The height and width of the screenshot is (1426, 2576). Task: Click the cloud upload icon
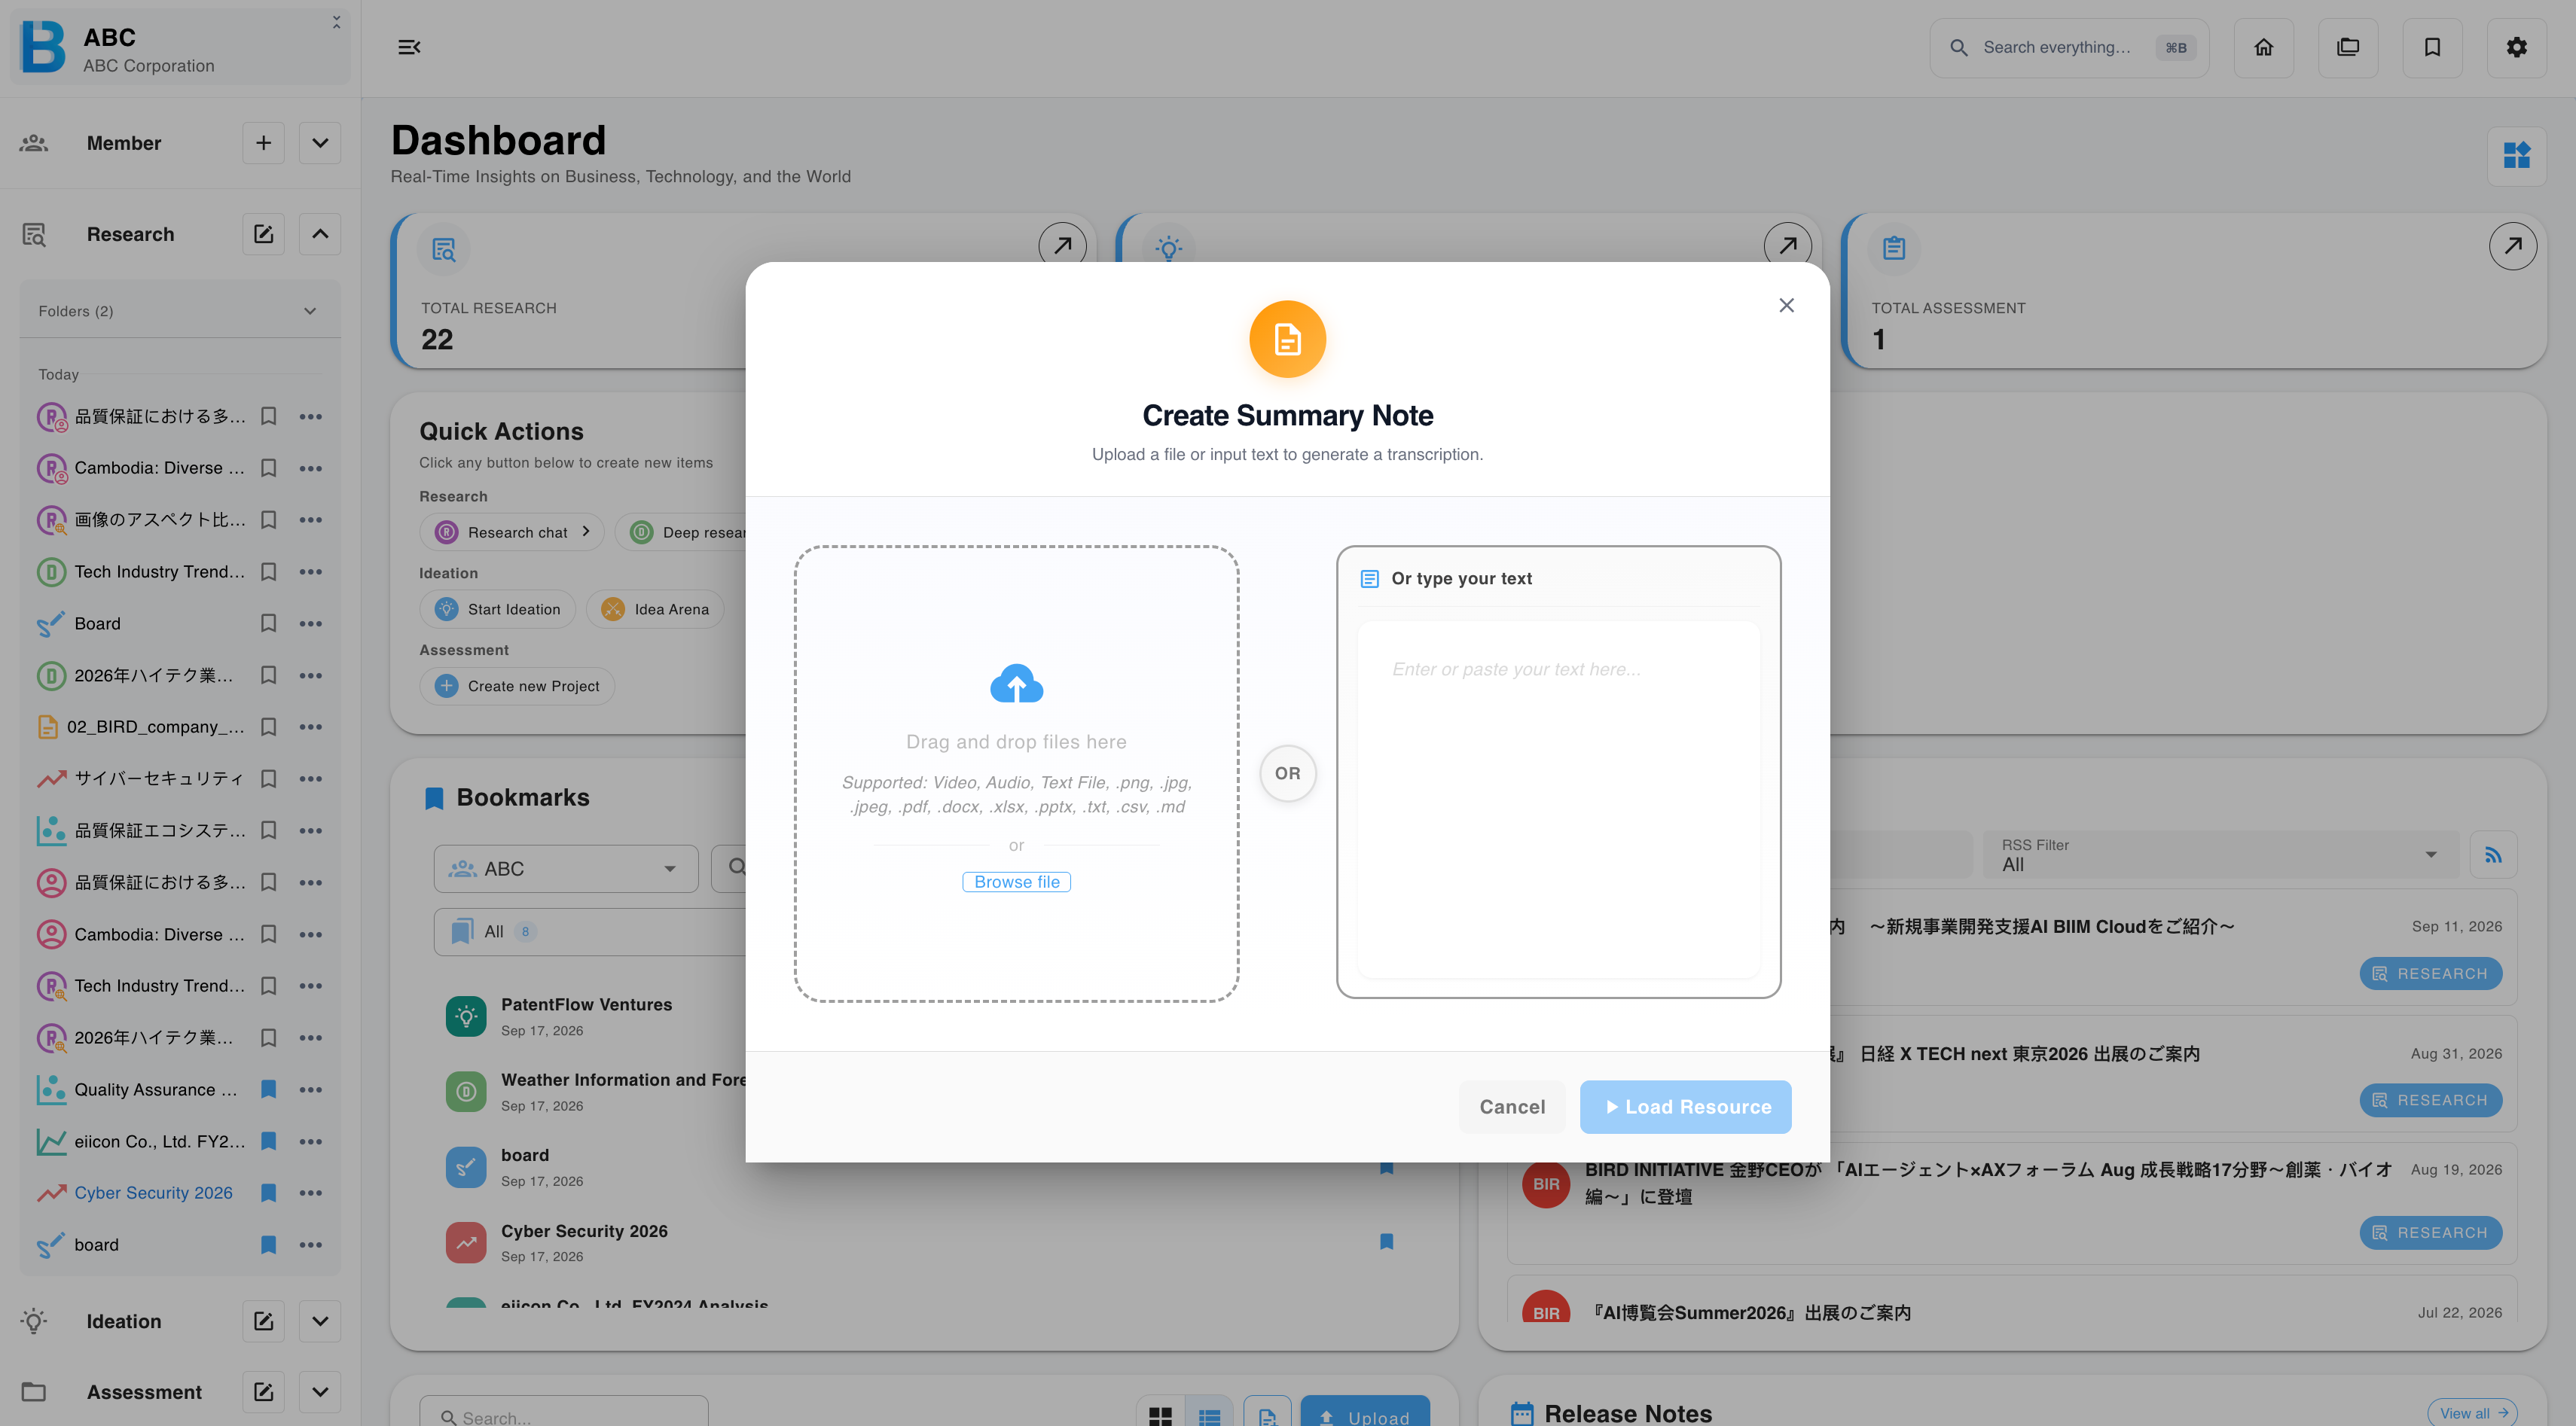tap(1016, 684)
